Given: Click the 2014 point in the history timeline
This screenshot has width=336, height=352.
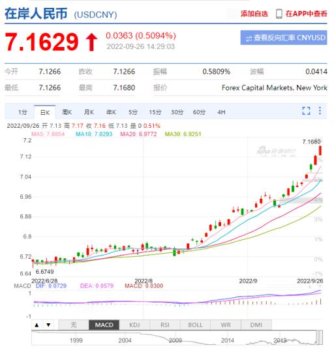Looking at the screenshot, I should 228,340.
